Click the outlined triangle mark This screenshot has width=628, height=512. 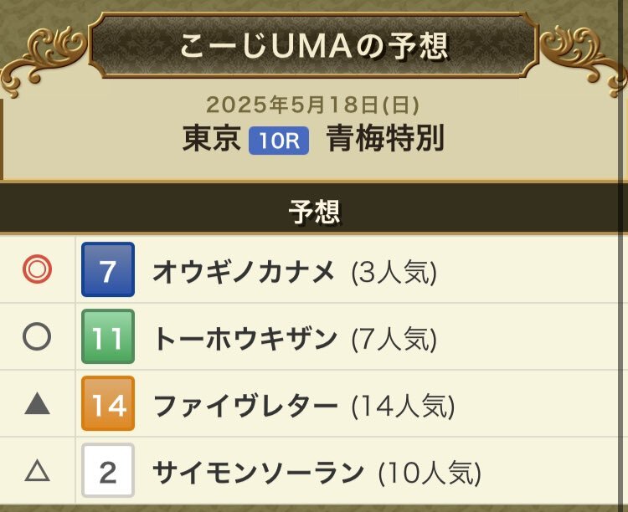coord(37,470)
